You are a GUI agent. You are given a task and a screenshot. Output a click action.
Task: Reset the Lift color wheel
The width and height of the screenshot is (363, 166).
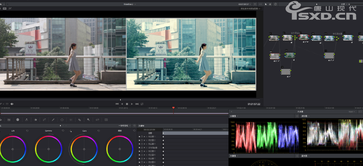click(28, 130)
